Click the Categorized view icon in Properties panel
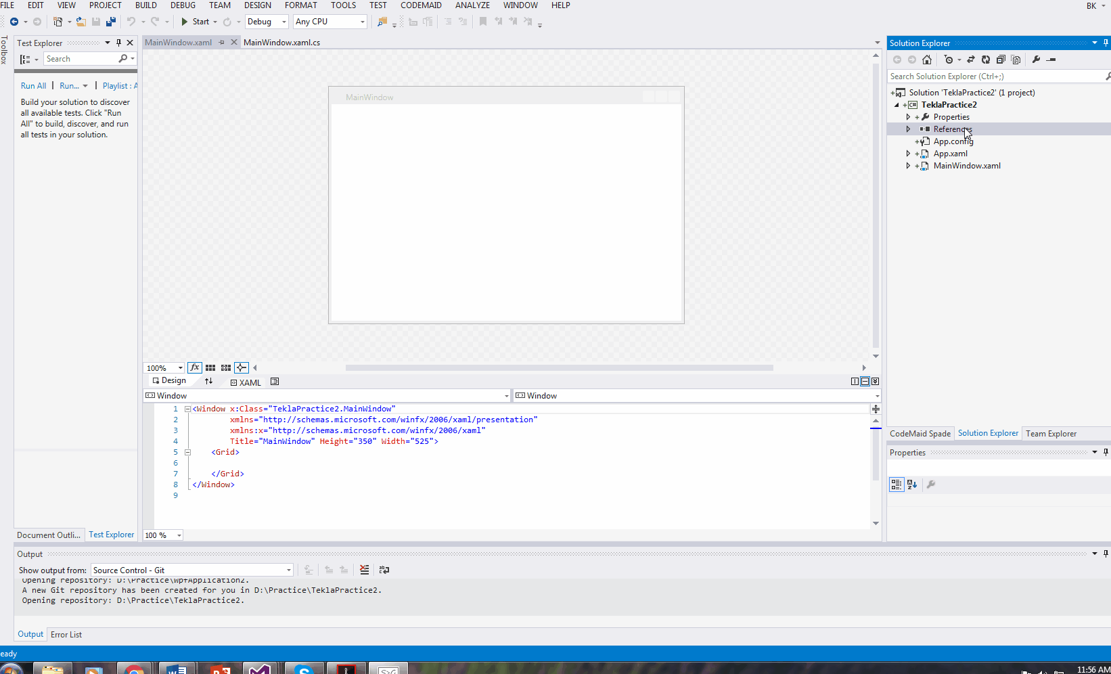 (x=897, y=485)
